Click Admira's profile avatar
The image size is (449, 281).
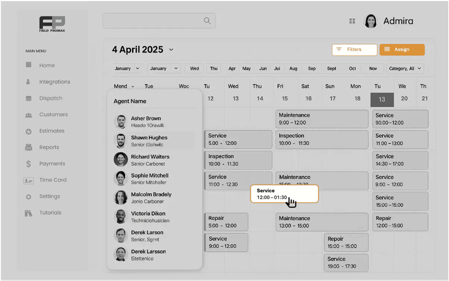click(x=370, y=21)
